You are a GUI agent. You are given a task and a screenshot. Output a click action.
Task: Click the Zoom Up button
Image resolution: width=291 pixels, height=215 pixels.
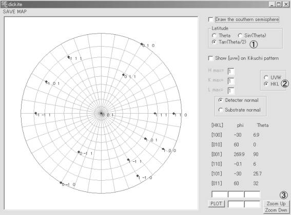(276, 204)
